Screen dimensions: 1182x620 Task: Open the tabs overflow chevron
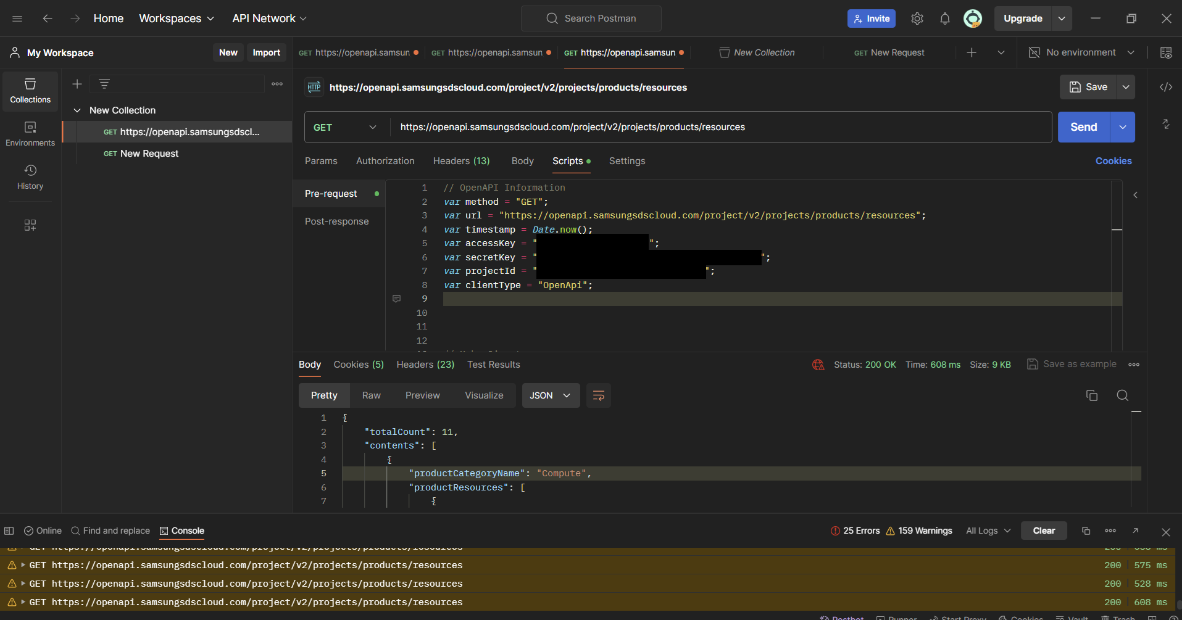tap(1001, 52)
